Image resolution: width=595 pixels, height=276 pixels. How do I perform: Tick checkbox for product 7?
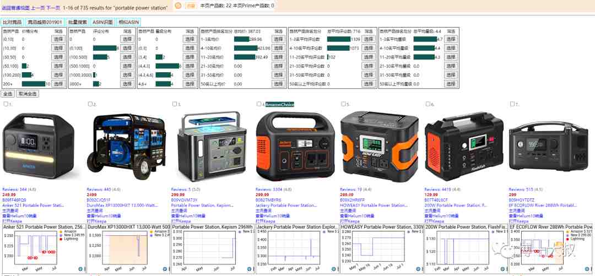512,104
